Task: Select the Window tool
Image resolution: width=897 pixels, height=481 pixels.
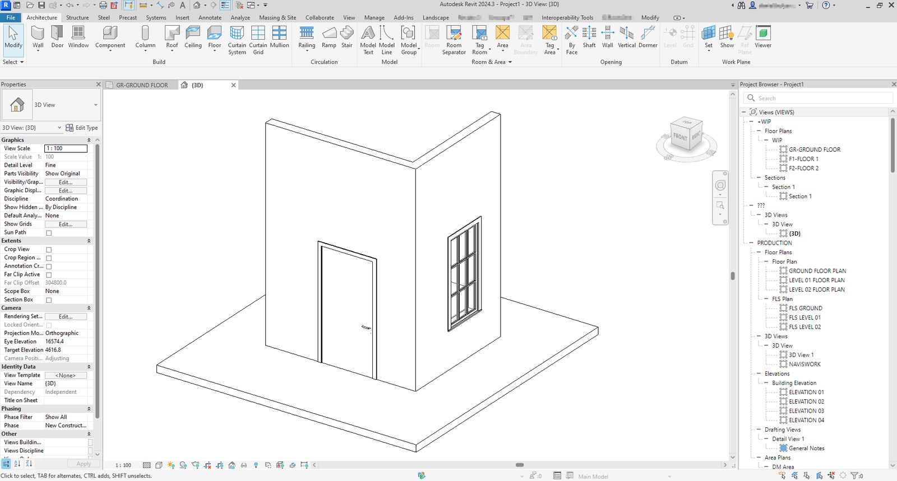Action: coord(78,38)
